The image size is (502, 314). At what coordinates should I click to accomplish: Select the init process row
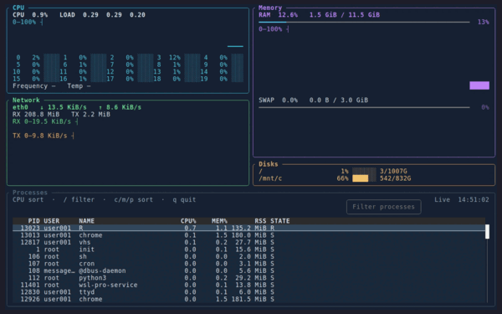tap(249, 250)
